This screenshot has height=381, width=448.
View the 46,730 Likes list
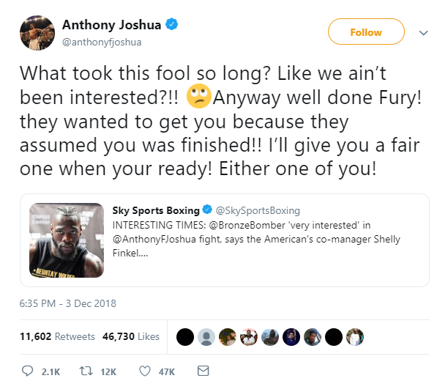click(132, 336)
